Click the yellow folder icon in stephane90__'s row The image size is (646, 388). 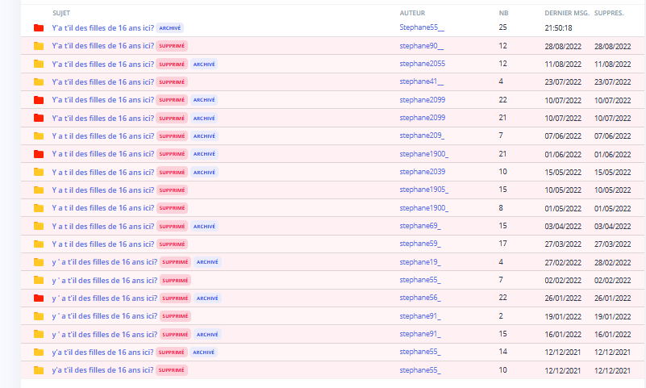pyautogui.click(x=38, y=46)
